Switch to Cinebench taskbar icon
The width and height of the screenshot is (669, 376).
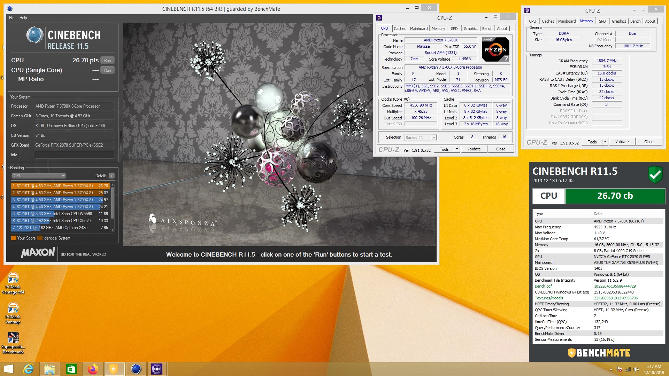[x=136, y=369]
